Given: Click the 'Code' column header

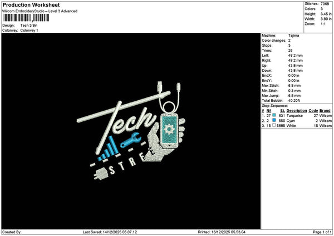Looking at the screenshot, I should pyautogui.click(x=313, y=110).
